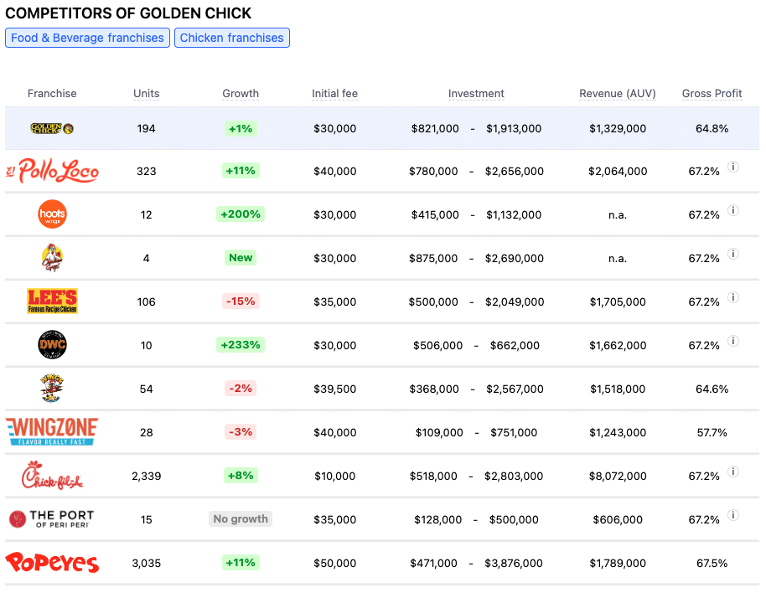
Task: Click the Popeyes logo
Action: coord(52,562)
